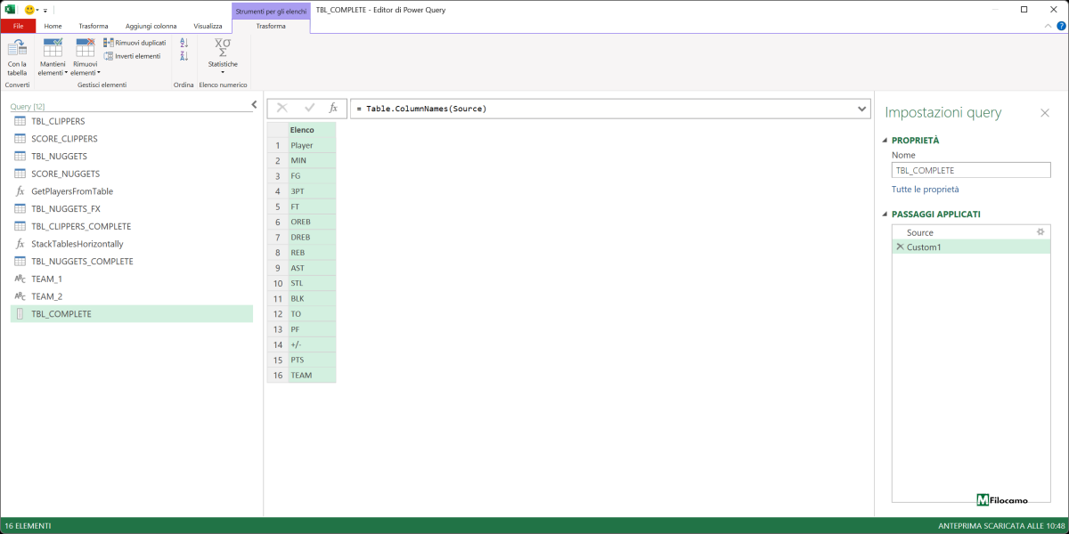The height and width of the screenshot is (534, 1069).
Task: Delete Custom1 step with X icon
Action: 900,247
